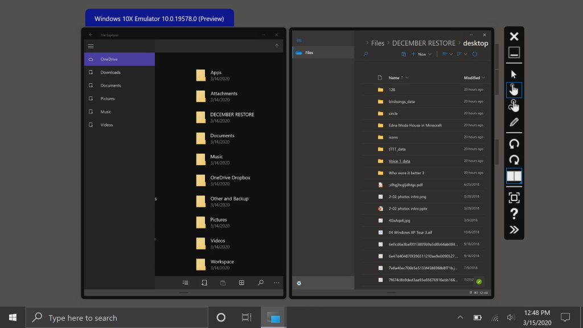Open the sort order dropdown in right toolbar
The width and height of the screenshot is (583, 328).
462,54
